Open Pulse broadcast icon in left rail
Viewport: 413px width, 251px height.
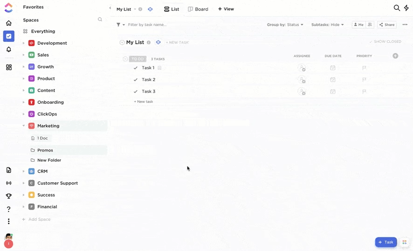point(9,183)
